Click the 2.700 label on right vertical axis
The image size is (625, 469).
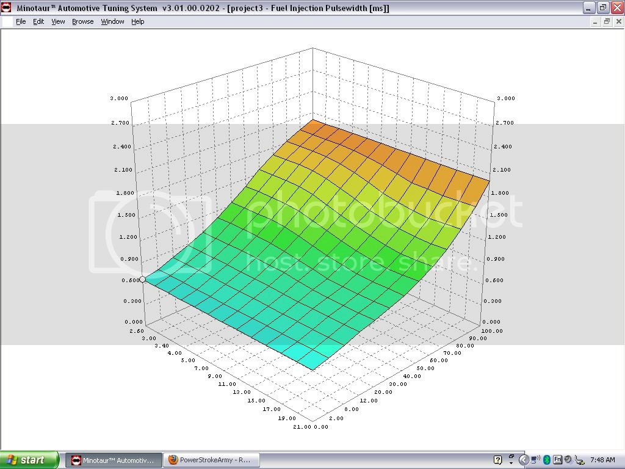(x=505, y=123)
